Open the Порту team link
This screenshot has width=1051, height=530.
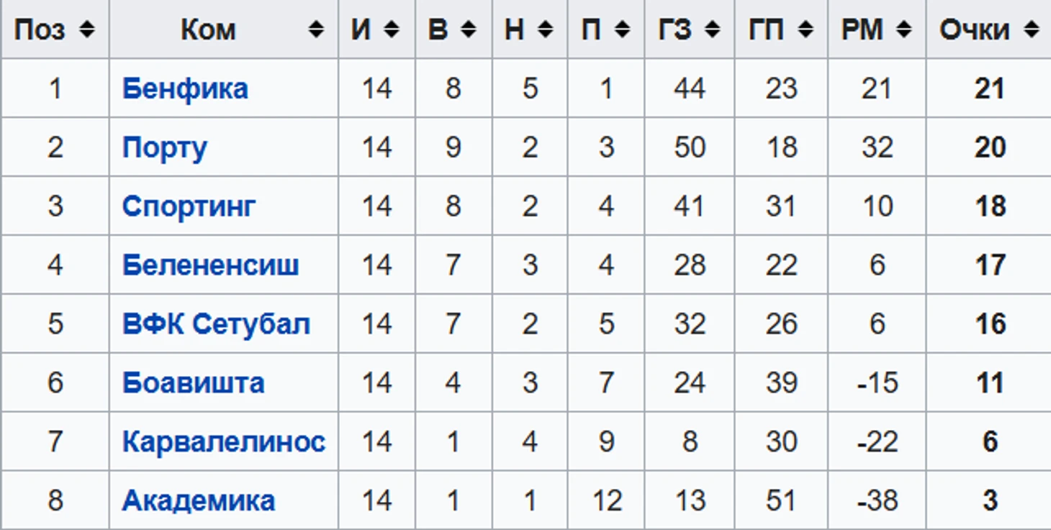[x=165, y=148]
